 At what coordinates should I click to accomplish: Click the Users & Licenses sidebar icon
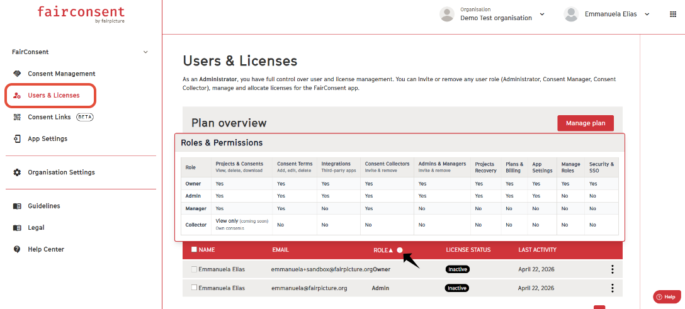click(17, 95)
